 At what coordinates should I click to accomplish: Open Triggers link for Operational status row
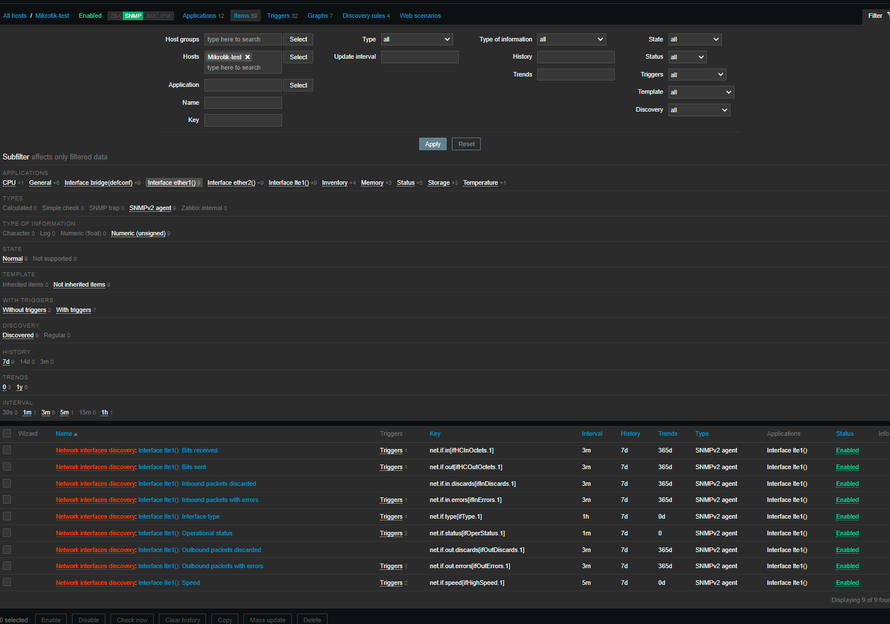tap(391, 533)
